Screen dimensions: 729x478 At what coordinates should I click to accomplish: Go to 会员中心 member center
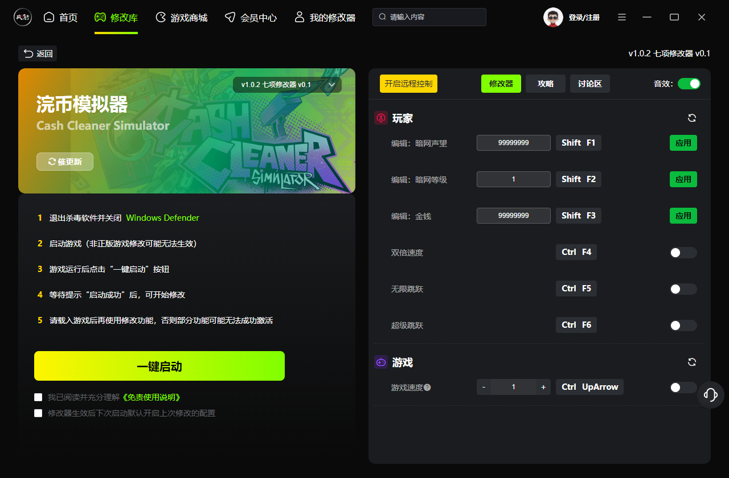point(251,18)
